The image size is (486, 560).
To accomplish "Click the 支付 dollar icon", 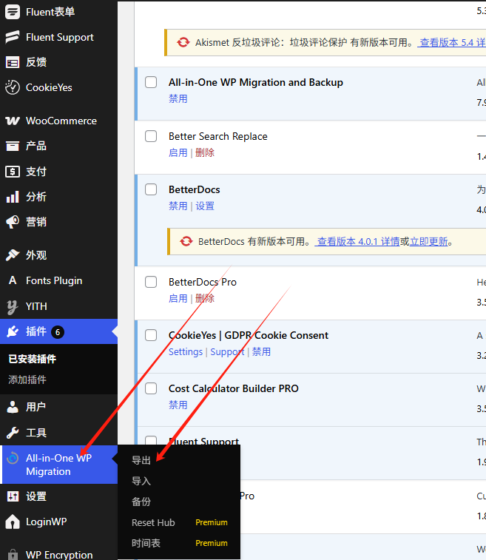I will click(13, 172).
